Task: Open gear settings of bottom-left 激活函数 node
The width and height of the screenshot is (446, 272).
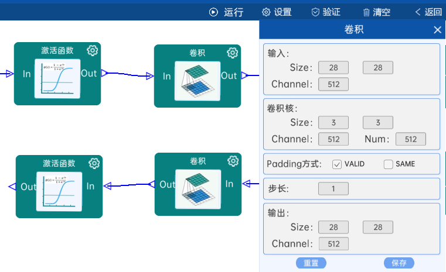Action: [x=94, y=163]
